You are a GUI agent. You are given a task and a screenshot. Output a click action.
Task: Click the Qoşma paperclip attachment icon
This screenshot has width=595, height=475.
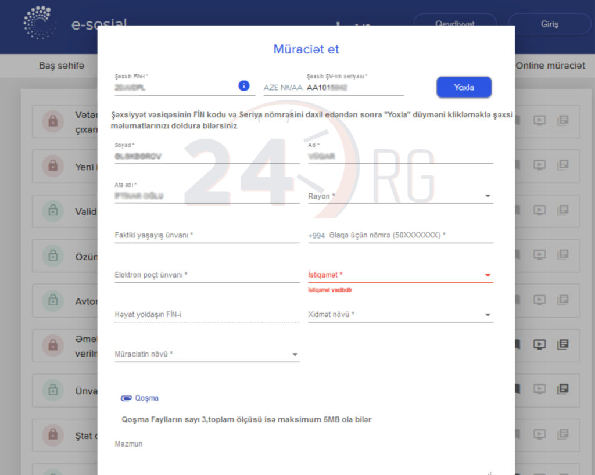(x=126, y=398)
